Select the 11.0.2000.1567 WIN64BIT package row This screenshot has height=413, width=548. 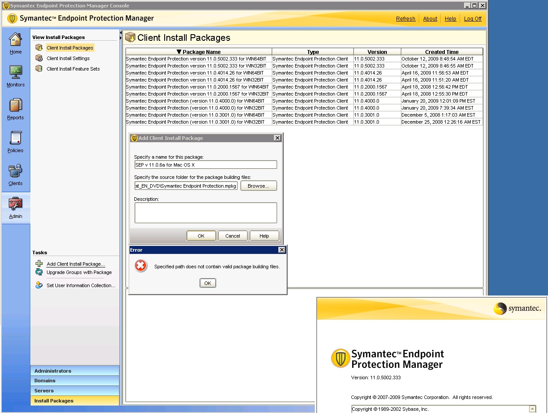304,87
